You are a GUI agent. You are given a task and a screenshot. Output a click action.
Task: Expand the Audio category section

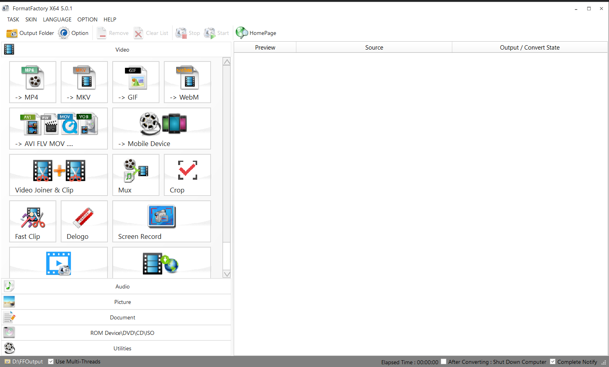116,286
